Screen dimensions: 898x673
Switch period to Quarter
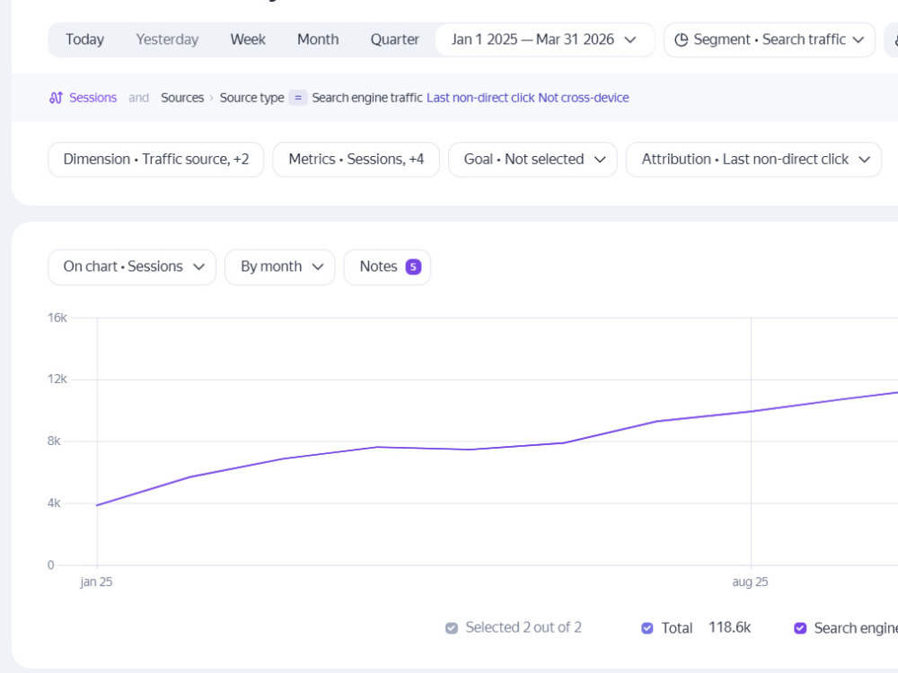point(394,39)
